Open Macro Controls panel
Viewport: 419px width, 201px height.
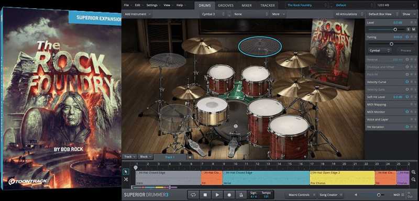click(300, 195)
